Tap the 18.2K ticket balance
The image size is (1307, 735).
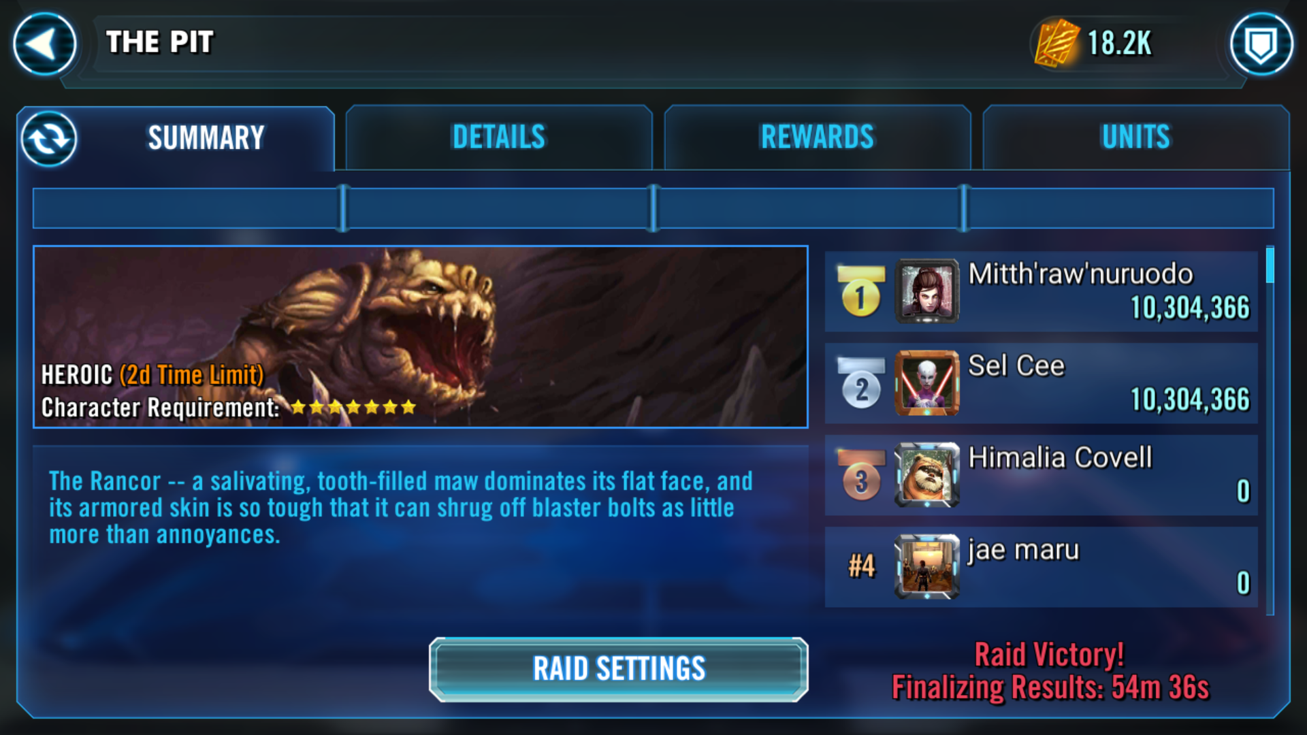pyautogui.click(x=1119, y=44)
